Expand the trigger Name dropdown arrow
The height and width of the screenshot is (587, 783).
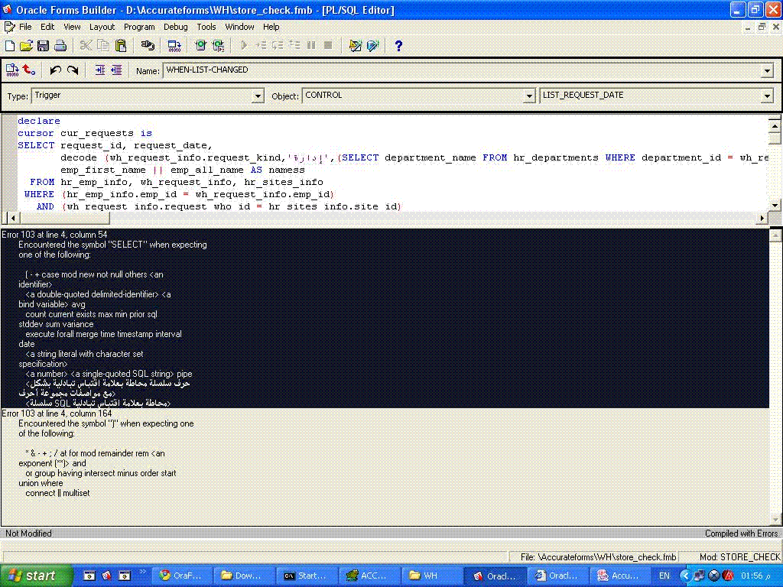coord(768,71)
